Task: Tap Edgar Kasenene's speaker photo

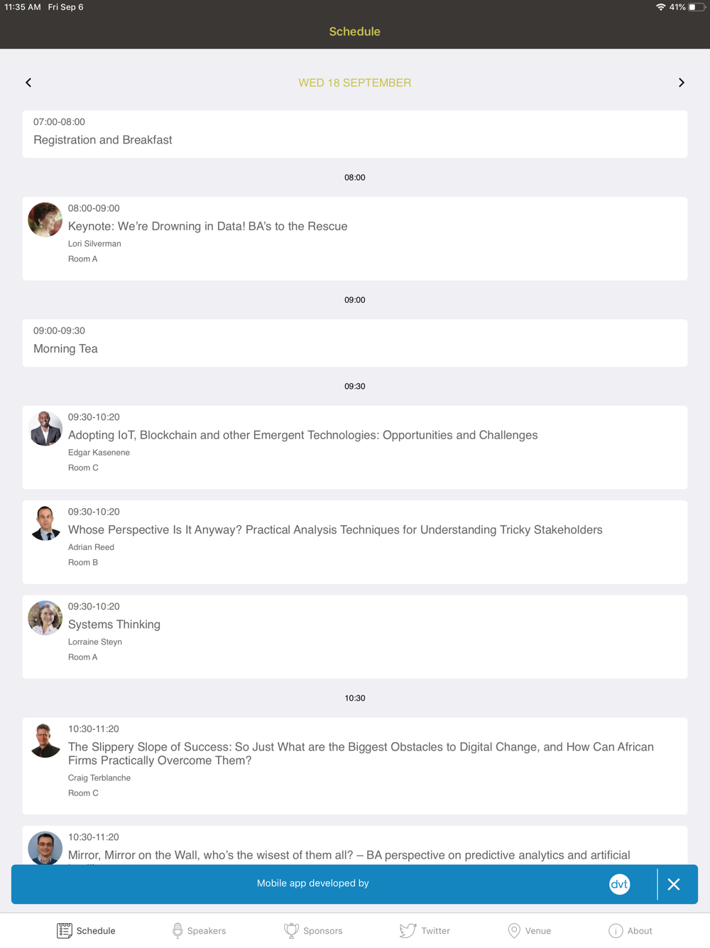Action: [x=45, y=429]
